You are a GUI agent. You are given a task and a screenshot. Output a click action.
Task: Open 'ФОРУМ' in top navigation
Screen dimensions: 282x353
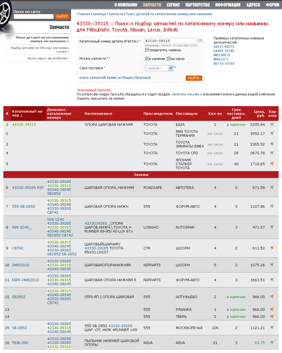coord(272,5)
